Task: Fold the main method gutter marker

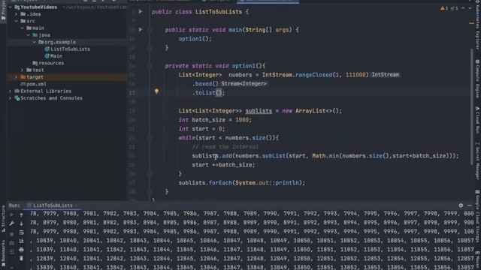Action: tap(150, 30)
